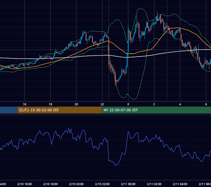Click the 0 hour label on price chart axis

[128, 104]
